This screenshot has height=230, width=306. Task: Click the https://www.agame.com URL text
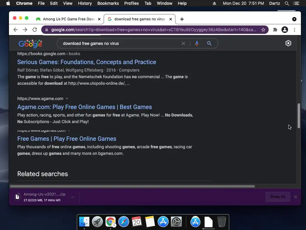point(40,99)
